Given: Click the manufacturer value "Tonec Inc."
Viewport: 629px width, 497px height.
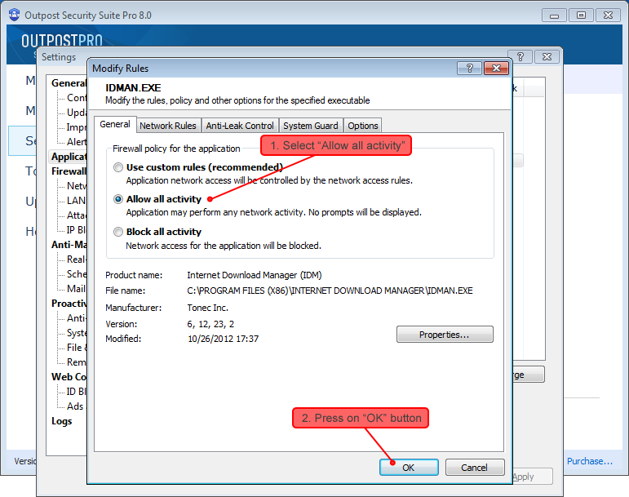Looking at the screenshot, I should pyautogui.click(x=207, y=308).
